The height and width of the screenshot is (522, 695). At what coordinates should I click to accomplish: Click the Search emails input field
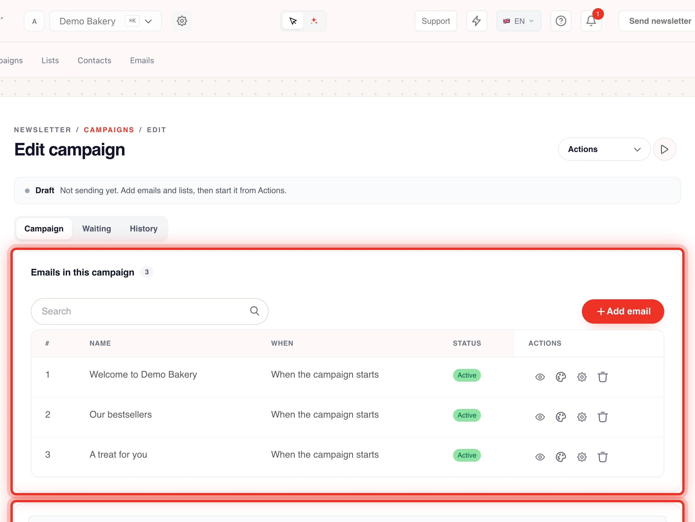(x=150, y=311)
